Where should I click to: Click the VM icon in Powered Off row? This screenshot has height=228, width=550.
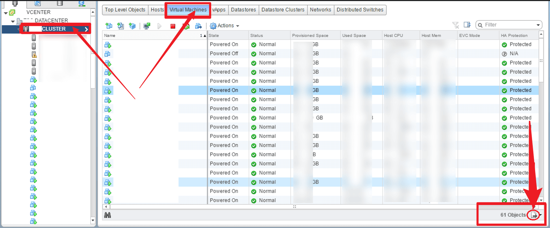point(107,54)
